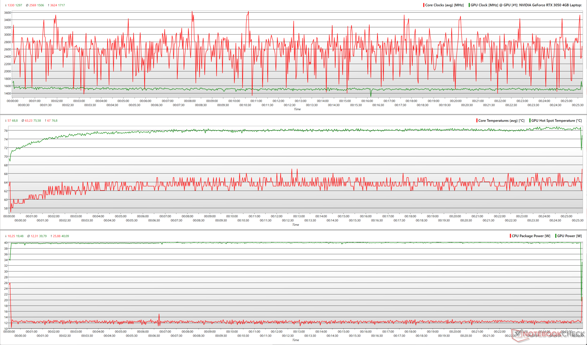Click the GPU Power [W] legend label

click(x=569, y=236)
